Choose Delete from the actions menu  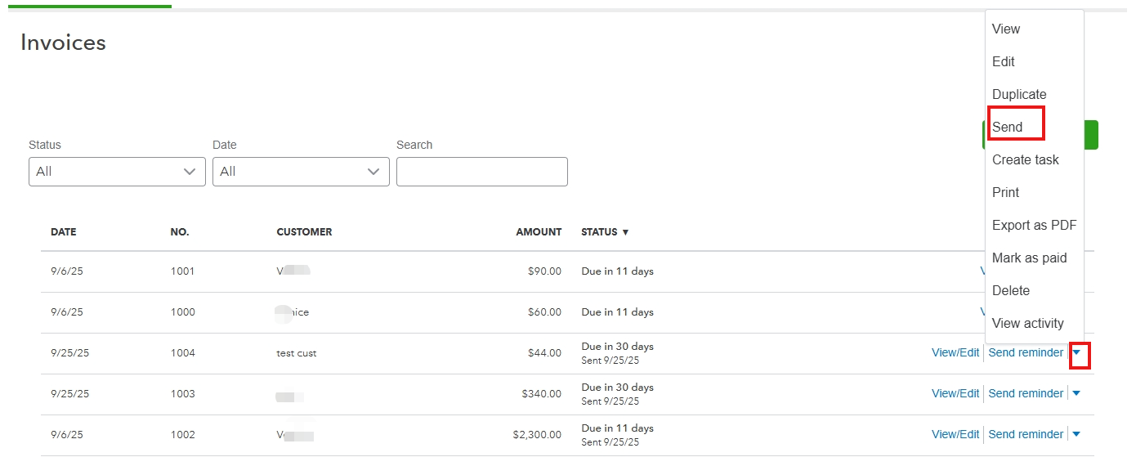click(x=1011, y=291)
